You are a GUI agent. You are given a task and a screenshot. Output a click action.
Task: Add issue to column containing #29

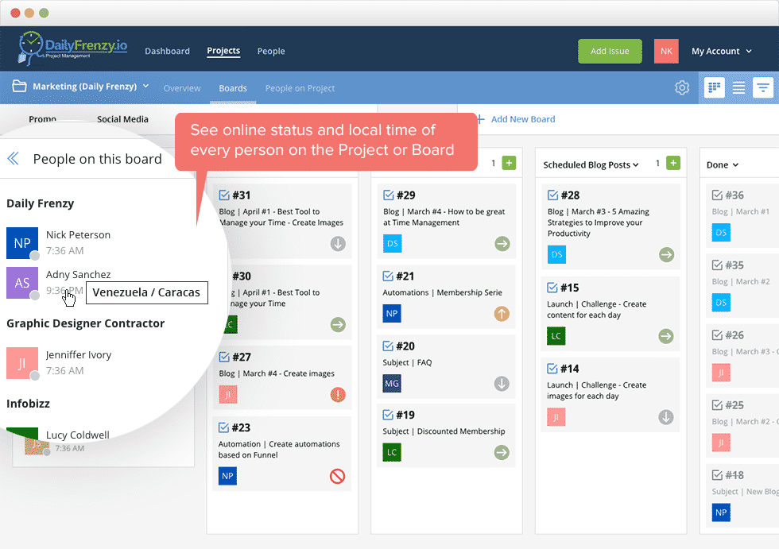[509, 163]
